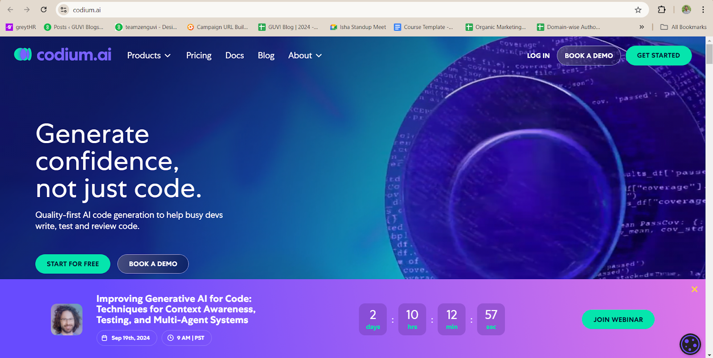
Task: Bookmark this page with the star icon
Action: [638, 10]
